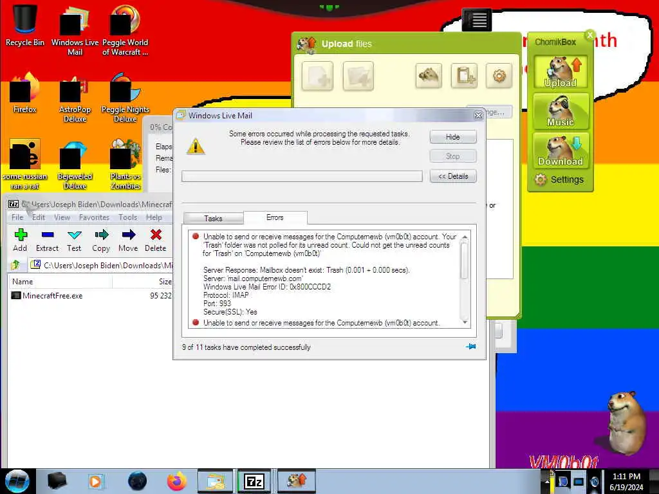Click add file icon in Upload files
The image size is (659, 494).
(x=317, y=76)
